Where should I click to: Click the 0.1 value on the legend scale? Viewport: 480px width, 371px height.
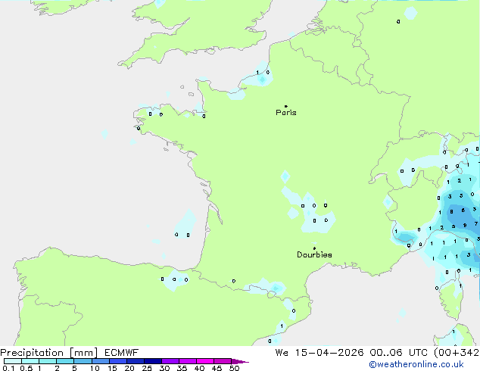7,368
